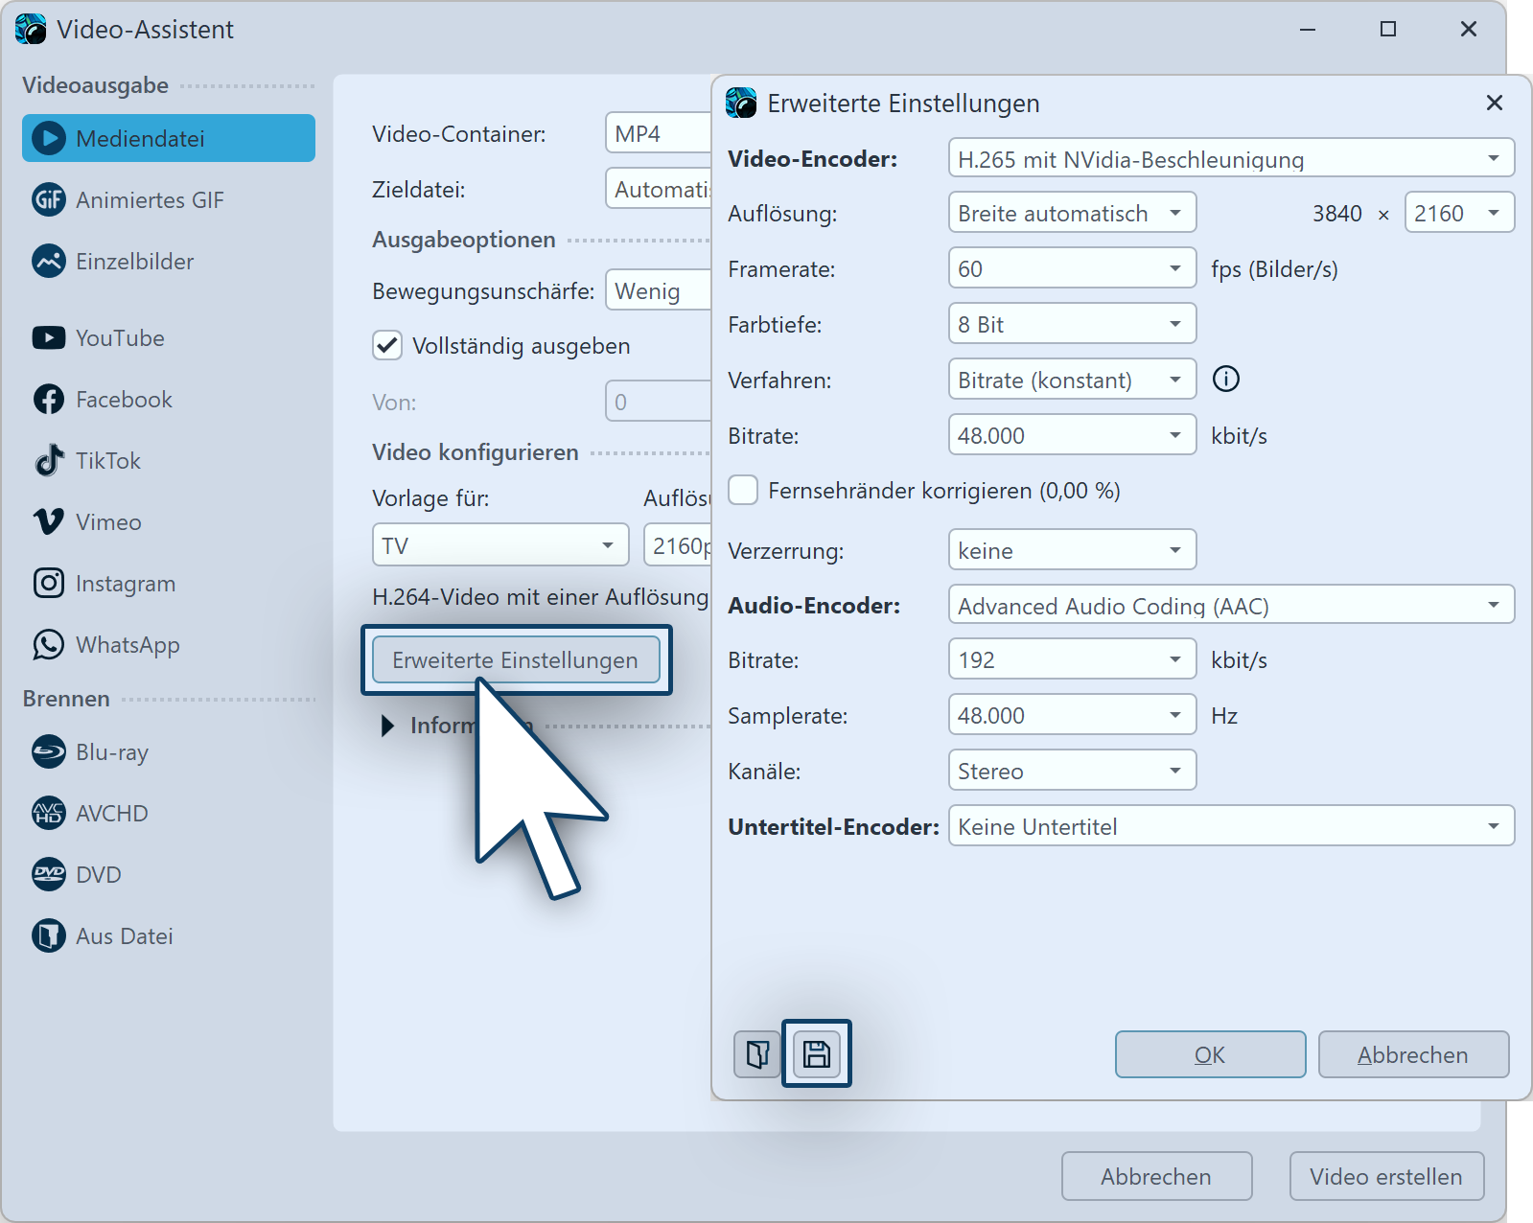Select Animiertes GIF output
1533x1223 pixels.
click(149, 200)
